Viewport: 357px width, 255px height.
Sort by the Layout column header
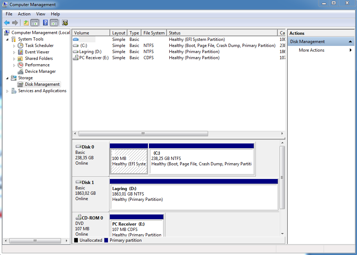click(119, 33)
